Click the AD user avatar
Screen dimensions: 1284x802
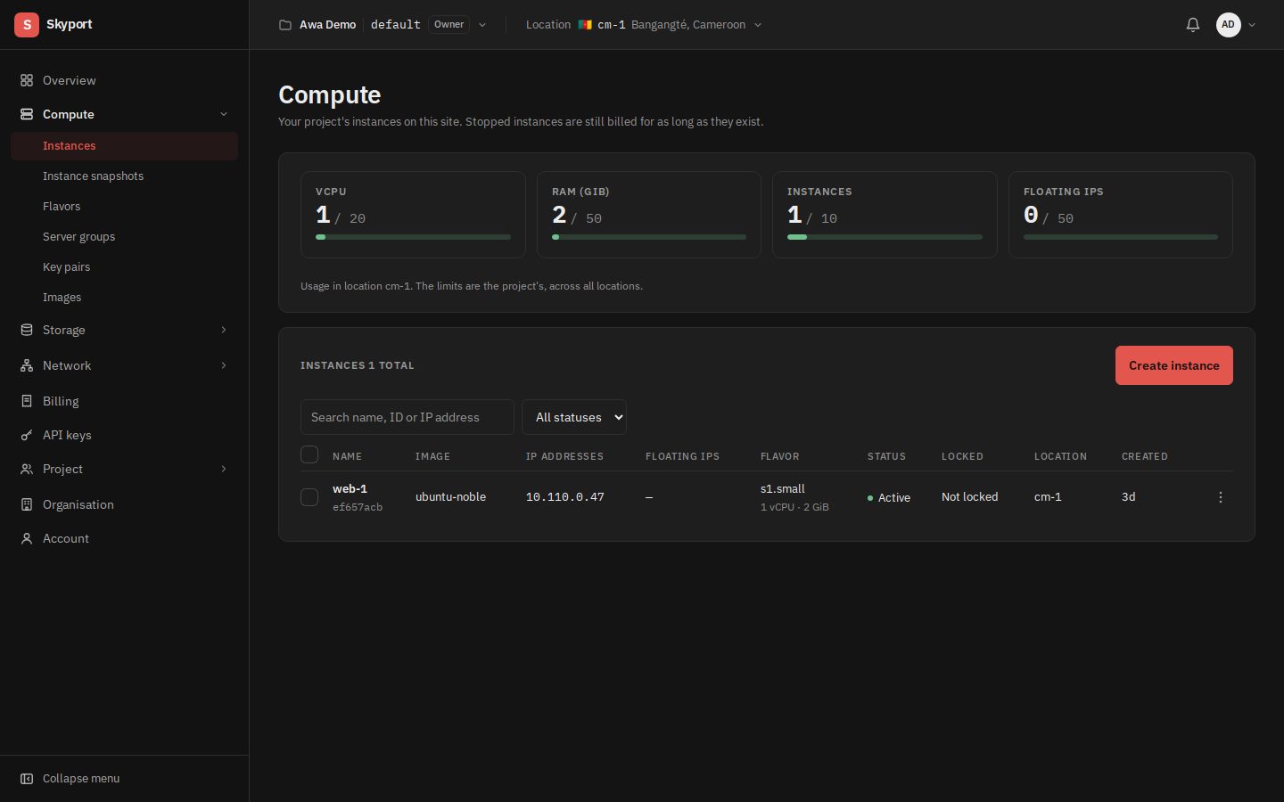pyautogui.click(x=1229, y=25)
